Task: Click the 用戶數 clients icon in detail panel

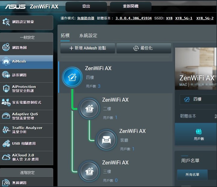Action: coord(199,132)
